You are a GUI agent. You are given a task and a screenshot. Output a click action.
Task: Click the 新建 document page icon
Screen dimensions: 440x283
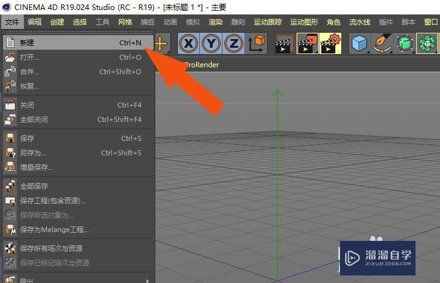coord(10,43)
